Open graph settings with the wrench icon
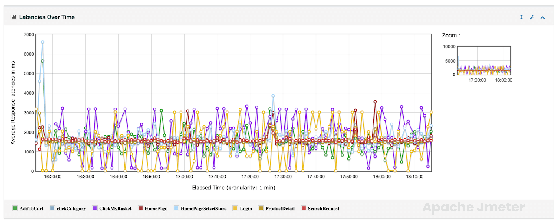 point(532,17)
